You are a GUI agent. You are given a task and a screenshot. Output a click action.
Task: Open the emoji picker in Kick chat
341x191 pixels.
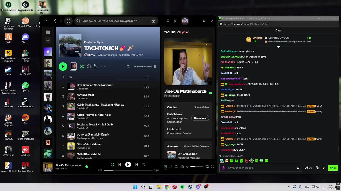click(298, 168)
